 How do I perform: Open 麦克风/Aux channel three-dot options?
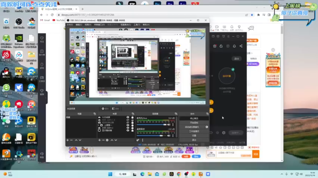[x=173, y=125]
